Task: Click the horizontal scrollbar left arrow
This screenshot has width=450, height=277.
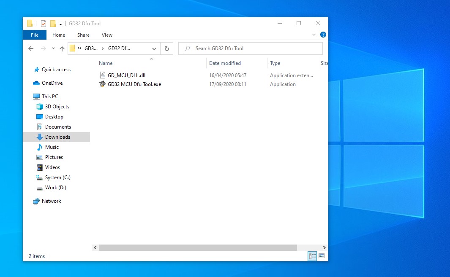Action: (95, 247)
